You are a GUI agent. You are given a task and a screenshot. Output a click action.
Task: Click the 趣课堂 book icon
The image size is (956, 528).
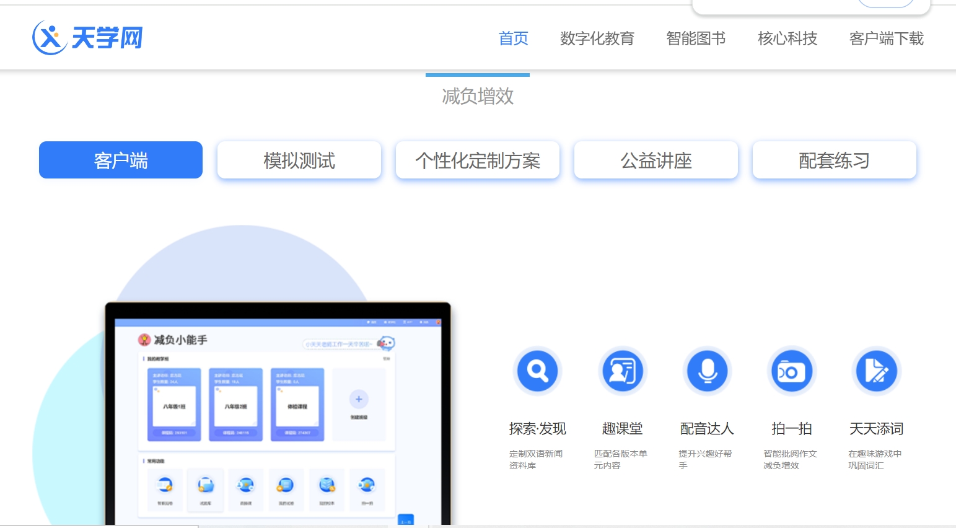622,371
